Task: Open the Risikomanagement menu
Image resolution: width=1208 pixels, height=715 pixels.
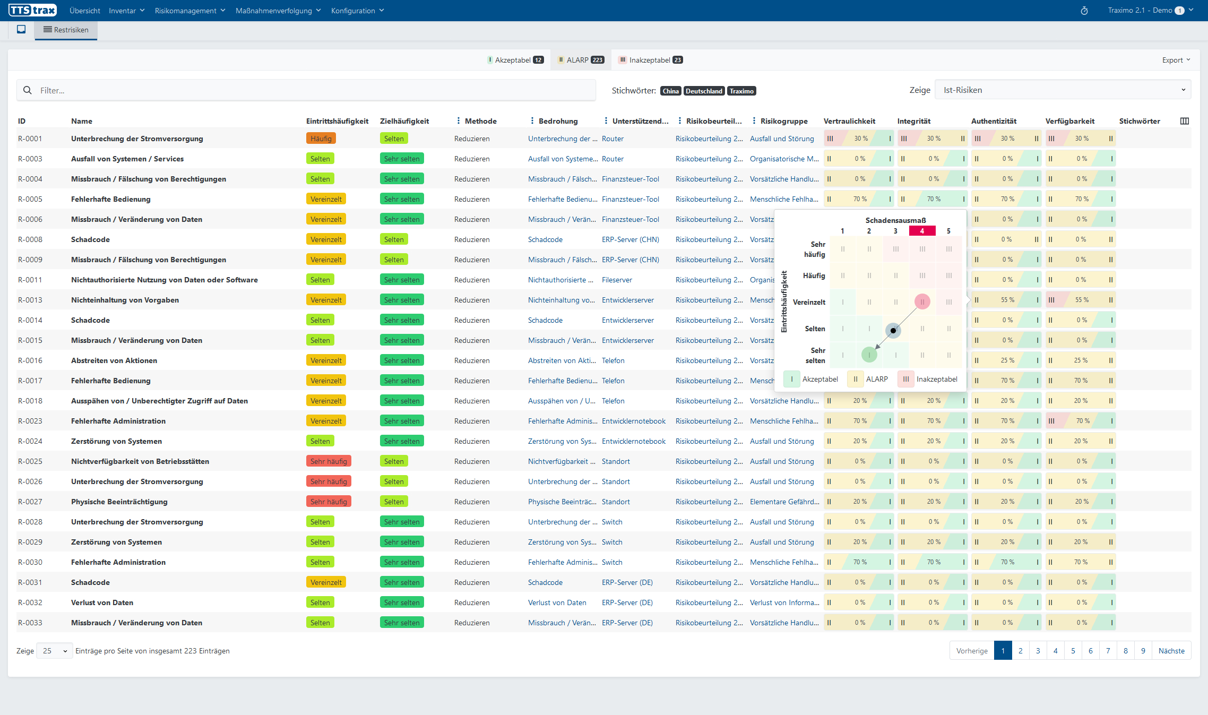Action: coord(189,11)
